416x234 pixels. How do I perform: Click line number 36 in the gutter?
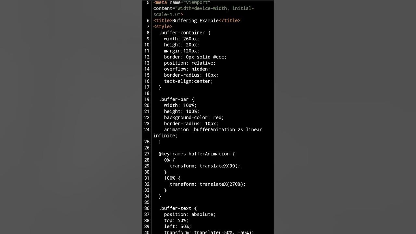(147, 208)
